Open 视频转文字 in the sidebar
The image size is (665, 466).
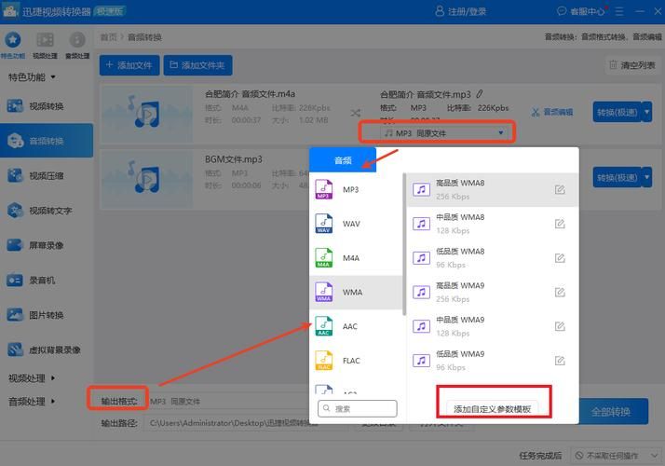pyautogui.click(x=46, y=211)
